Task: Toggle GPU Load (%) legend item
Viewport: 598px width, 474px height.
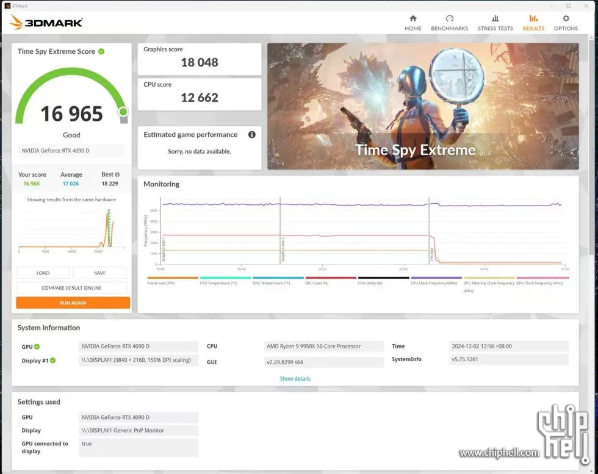Action: pos(330,281)
